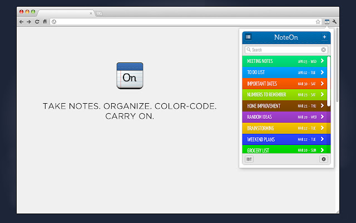
Task: Select the blue To Do List note title
Action: pos(256,72)
